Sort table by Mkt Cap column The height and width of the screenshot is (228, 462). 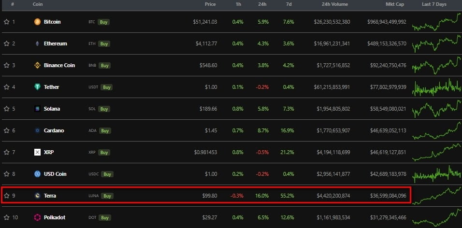tap(394, 4)
